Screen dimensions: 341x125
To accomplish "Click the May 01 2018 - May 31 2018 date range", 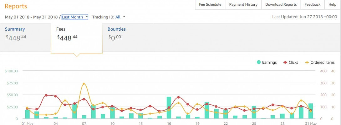I will click(32, 17).
